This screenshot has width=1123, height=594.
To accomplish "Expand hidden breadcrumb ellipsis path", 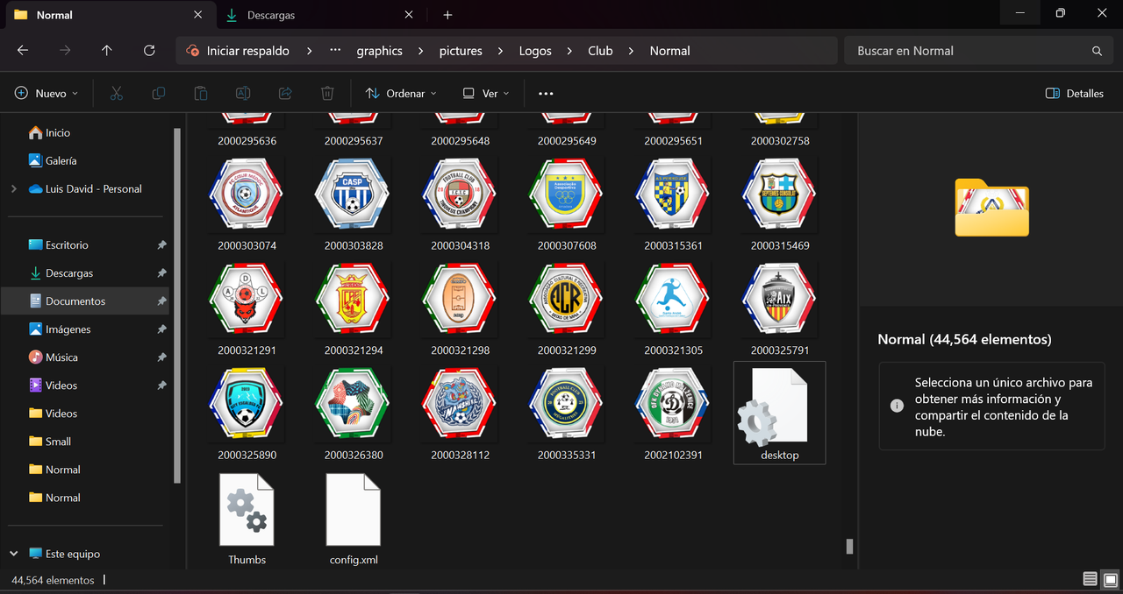I will pyautogui.click(x=335, y=51).
